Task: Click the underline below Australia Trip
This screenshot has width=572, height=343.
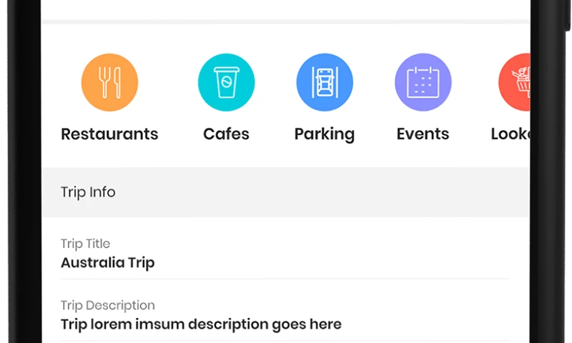Action: coord(285,279)
